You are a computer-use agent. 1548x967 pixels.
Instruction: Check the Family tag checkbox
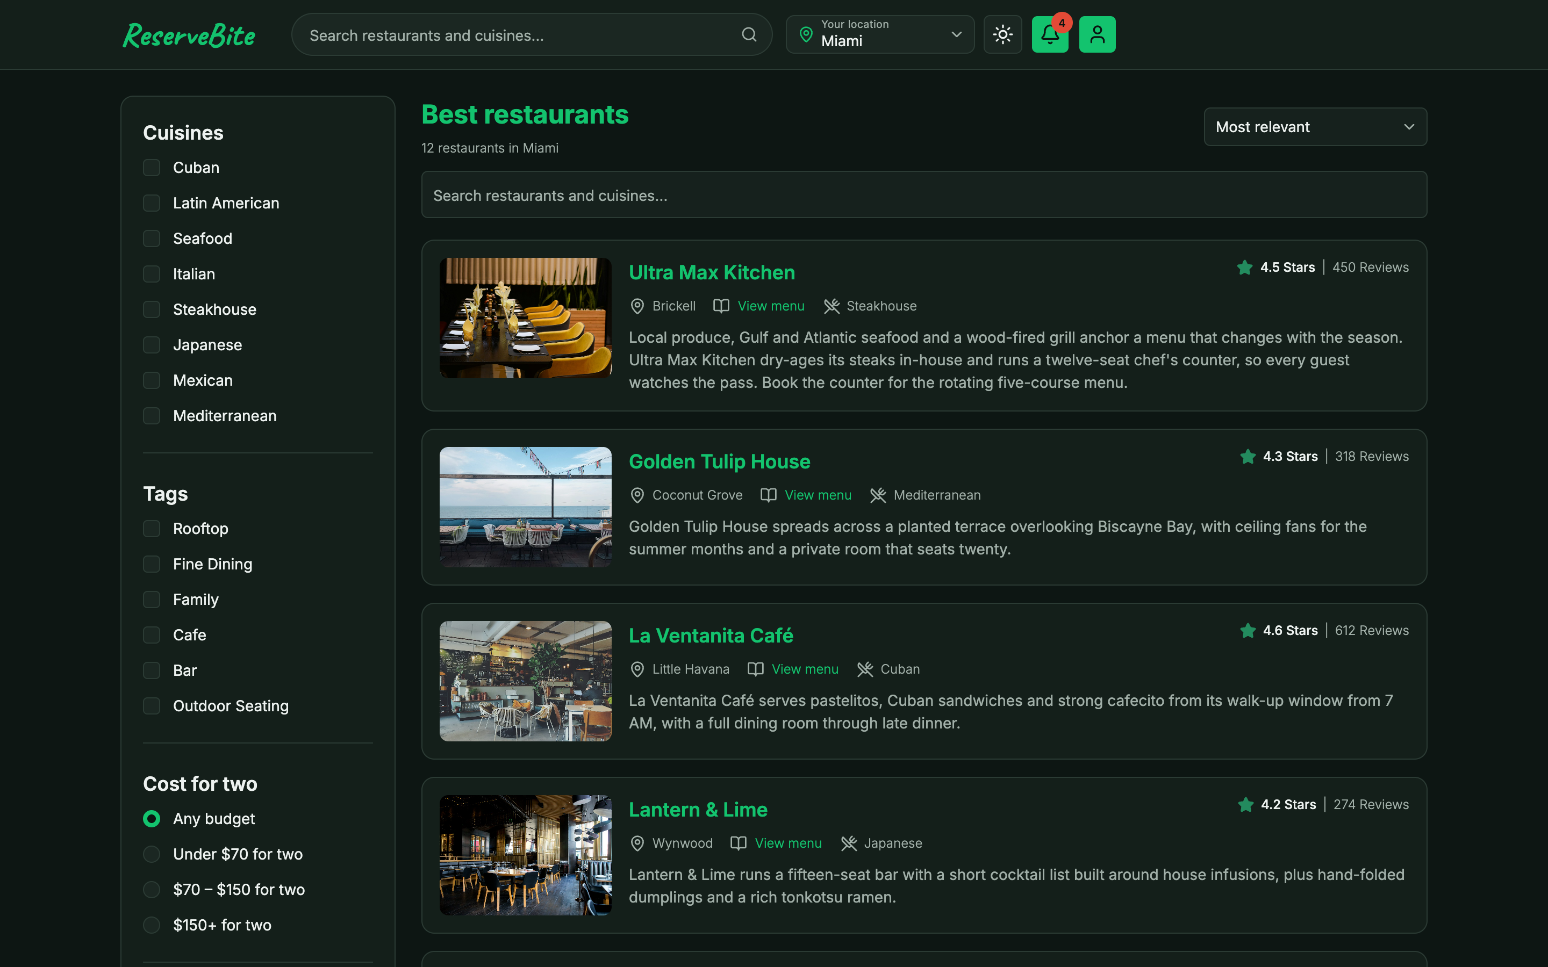152,600
